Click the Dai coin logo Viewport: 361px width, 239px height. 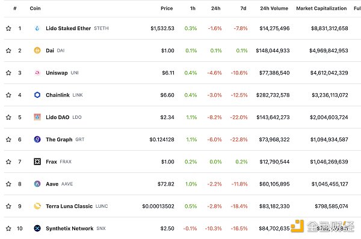coord(37,50)
